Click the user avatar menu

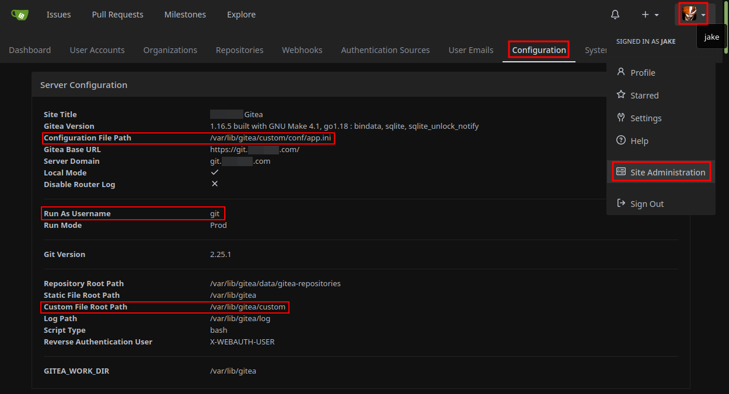693,14
